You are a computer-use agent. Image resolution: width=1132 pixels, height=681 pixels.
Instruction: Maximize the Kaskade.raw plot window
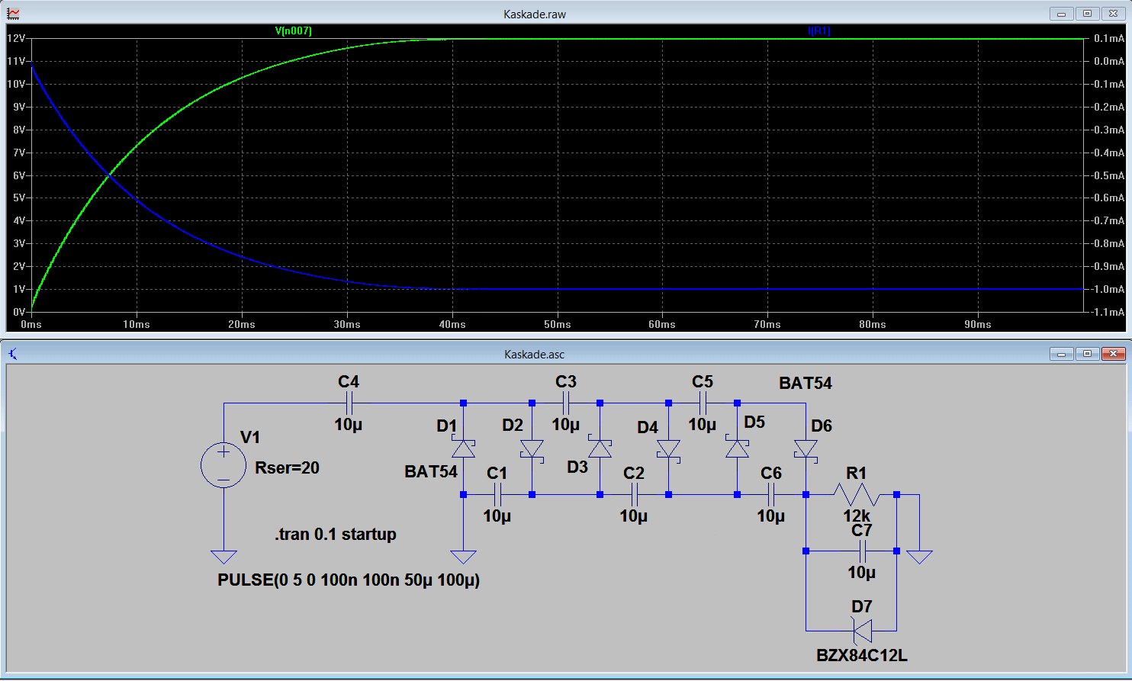(1088, 14)
